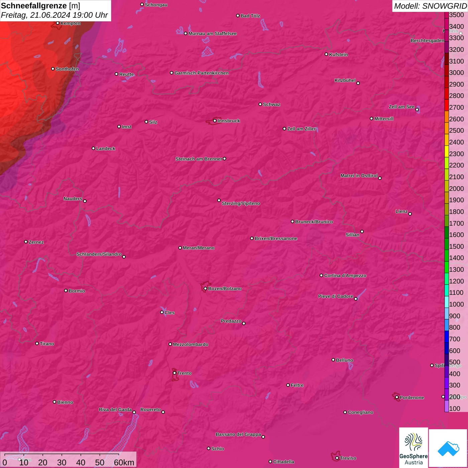This screenshot has height=468, width=468.
Task: Click the Conegliano label
Action: [360, 412]
